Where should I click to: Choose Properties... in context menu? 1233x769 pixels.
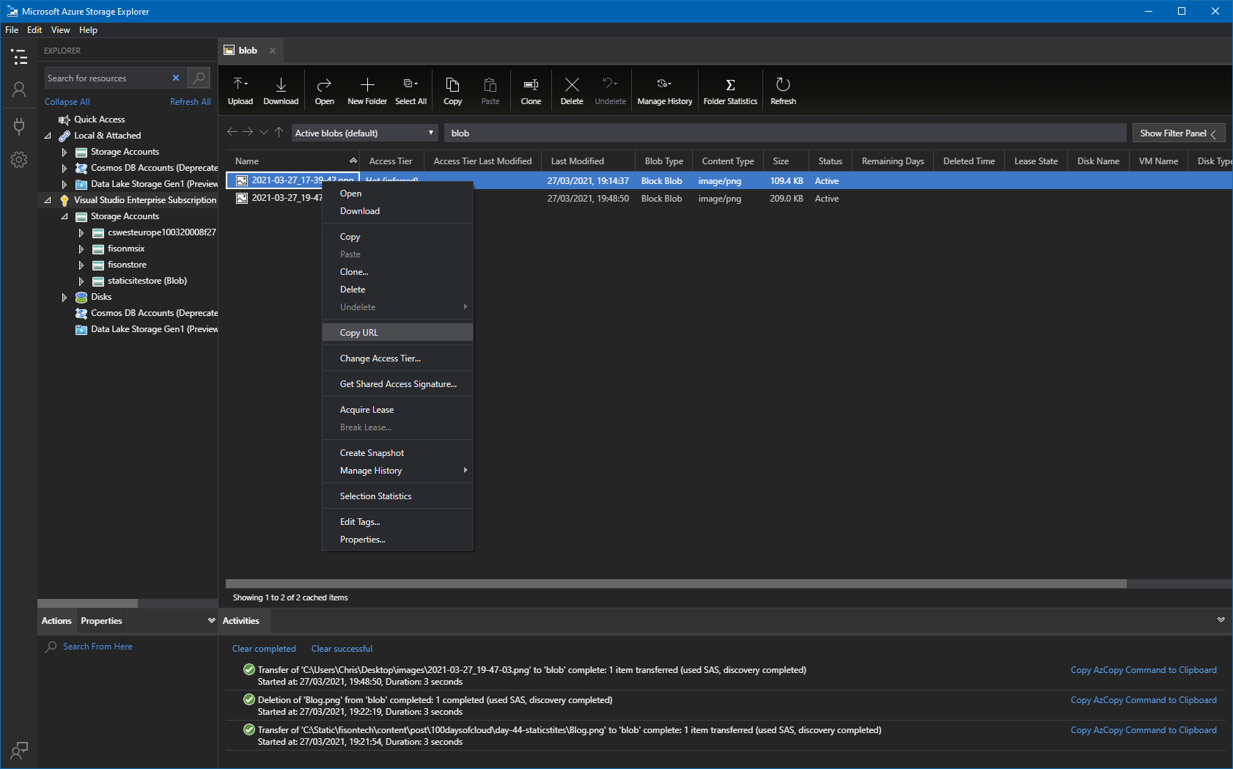tap(397, 540)
